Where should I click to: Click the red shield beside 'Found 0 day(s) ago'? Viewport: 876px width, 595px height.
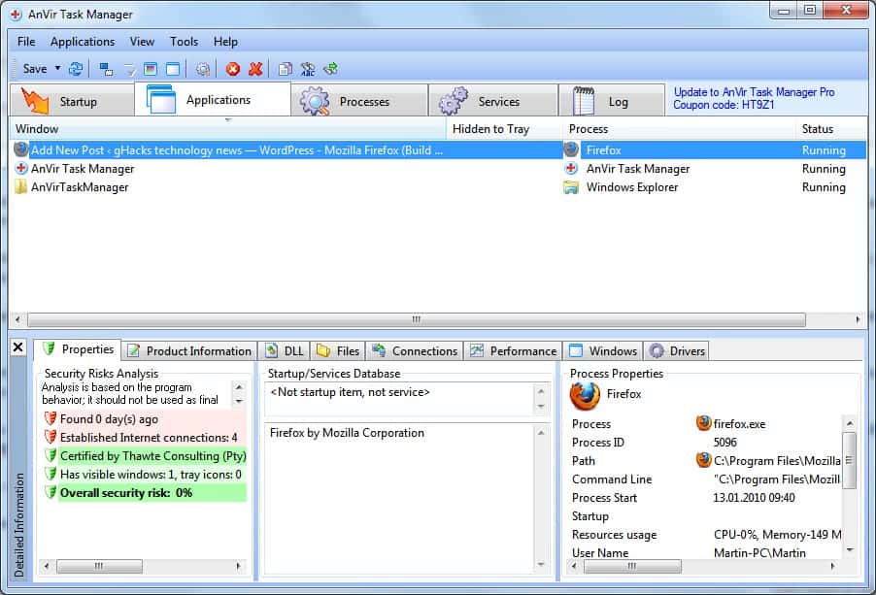pyautogui.click(x=51, y=418)
